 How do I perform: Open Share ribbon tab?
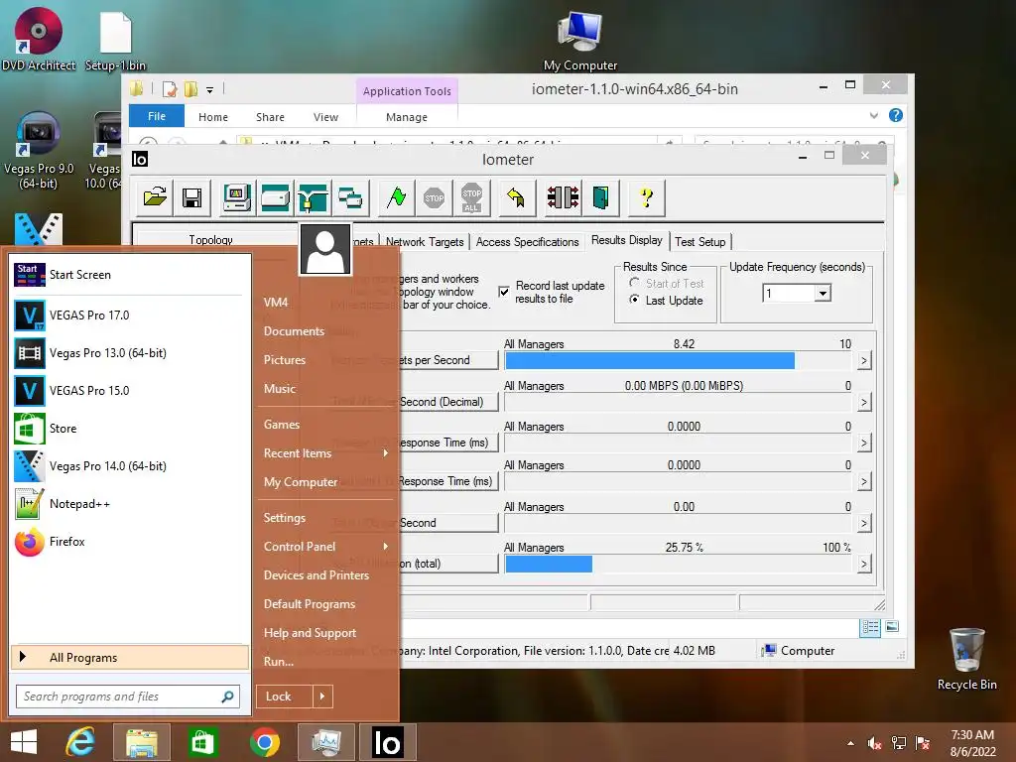click(270, 117)
